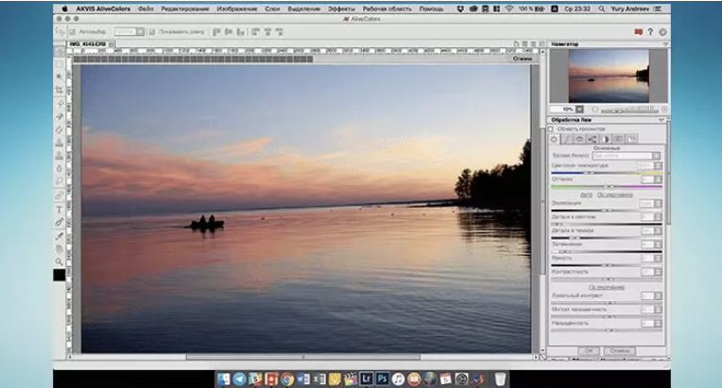Open the Редактирование menu
The height and width of the screenshot is (388, 722).
pyautogui.click(x=184, y=8)
